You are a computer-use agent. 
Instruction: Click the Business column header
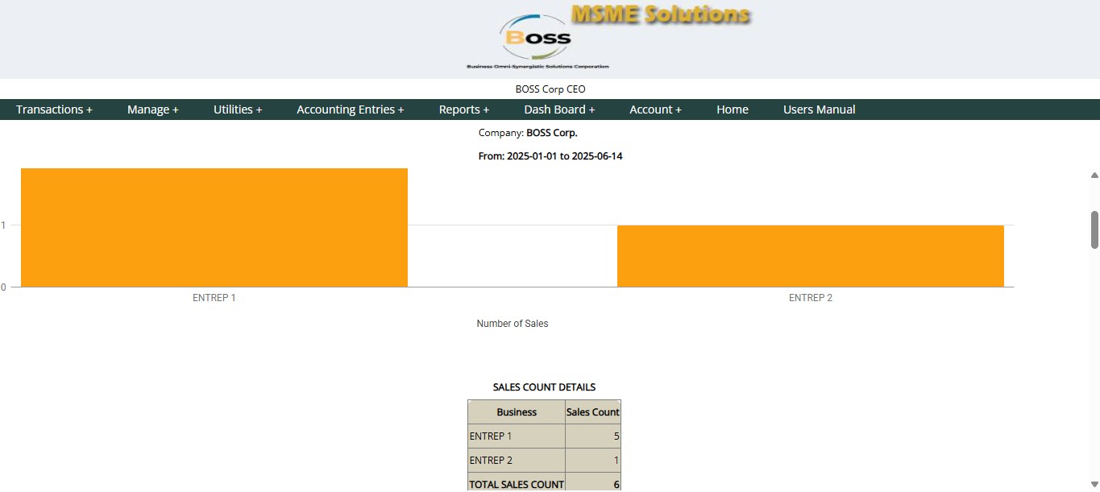point(517,412)
